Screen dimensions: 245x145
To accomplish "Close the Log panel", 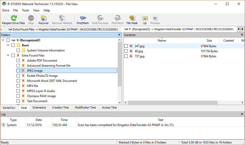I will 242,114.
